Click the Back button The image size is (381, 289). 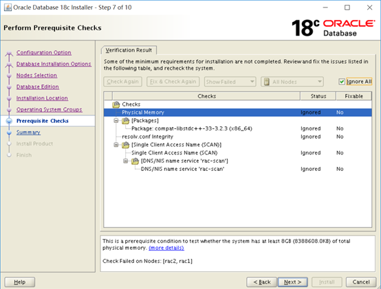(262, 282)
